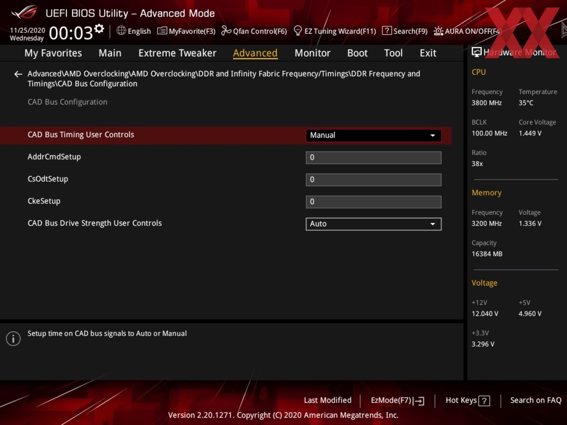Select the Advanced tab
The height and width of the screenshot is (425, 567).
(x=255, y=53)
